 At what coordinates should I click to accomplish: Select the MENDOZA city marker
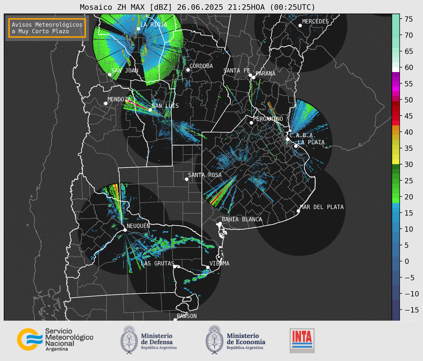(106, 103)
